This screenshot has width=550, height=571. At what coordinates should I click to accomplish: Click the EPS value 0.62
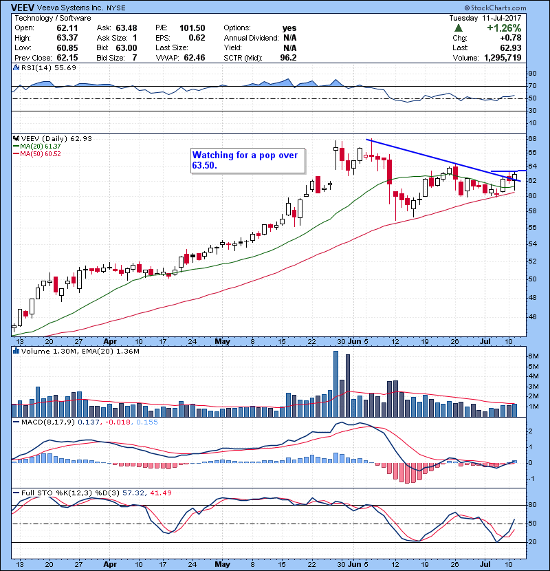(x=197, y=38)
